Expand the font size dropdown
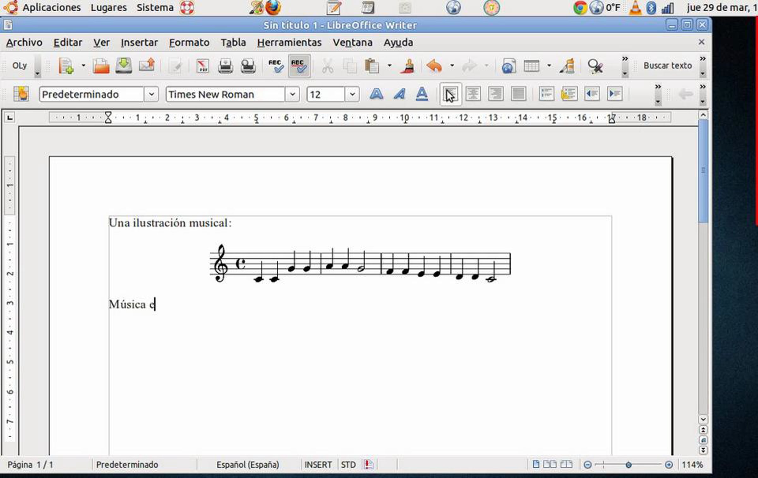This screenshot has height=478, width=758. point(352,94)
